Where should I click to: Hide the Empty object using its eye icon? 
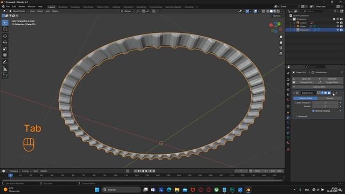coord(337,23)
